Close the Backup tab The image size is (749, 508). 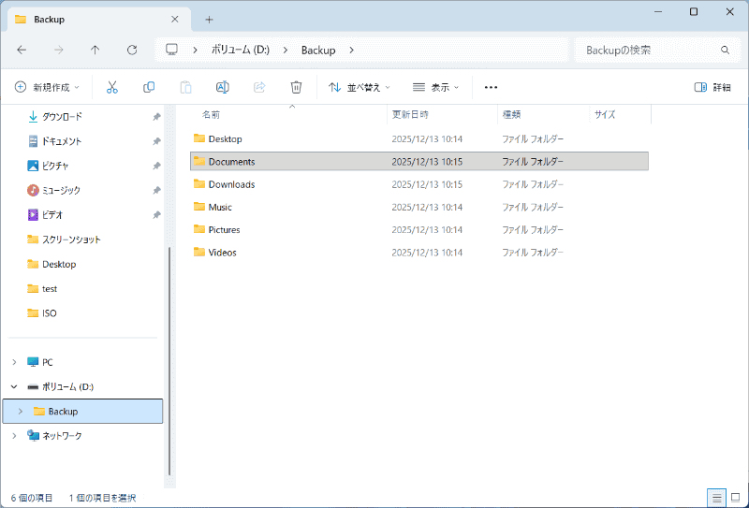click(x=175, y=19)
